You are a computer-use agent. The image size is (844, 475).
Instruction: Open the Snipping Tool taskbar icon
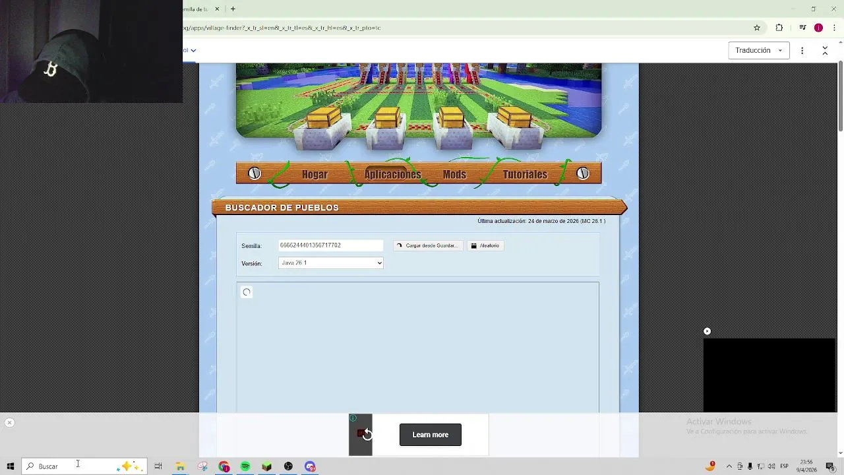pyautogui.click(x=202, y=466)
